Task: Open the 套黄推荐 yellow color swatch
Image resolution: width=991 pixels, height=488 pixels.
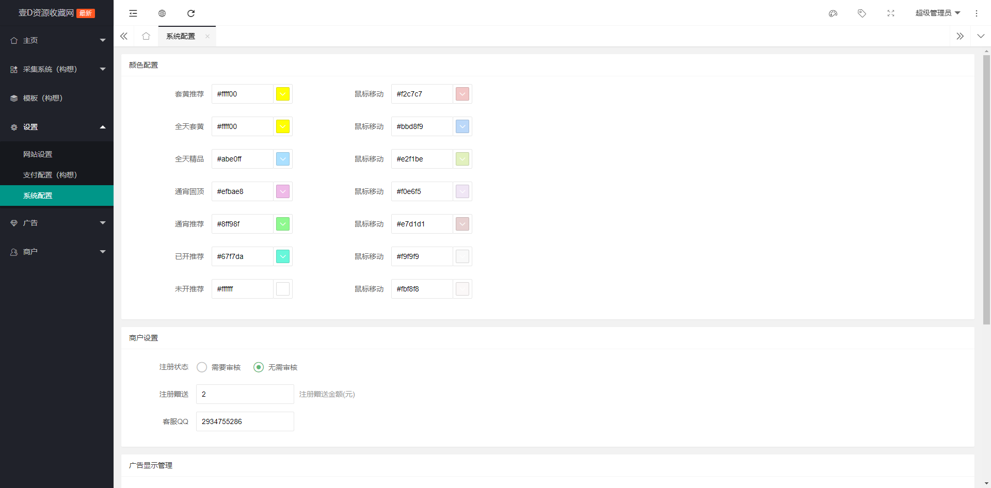Action: coord(283,94)
